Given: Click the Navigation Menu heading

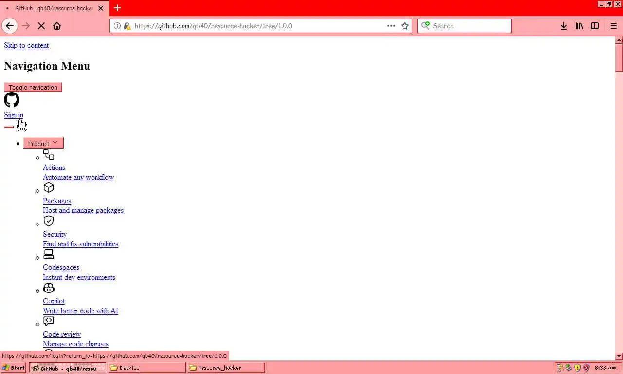Looking at the screenshot, I should 47,66.
